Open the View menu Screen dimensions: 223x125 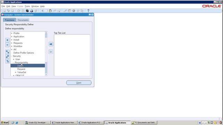(14, 6)
